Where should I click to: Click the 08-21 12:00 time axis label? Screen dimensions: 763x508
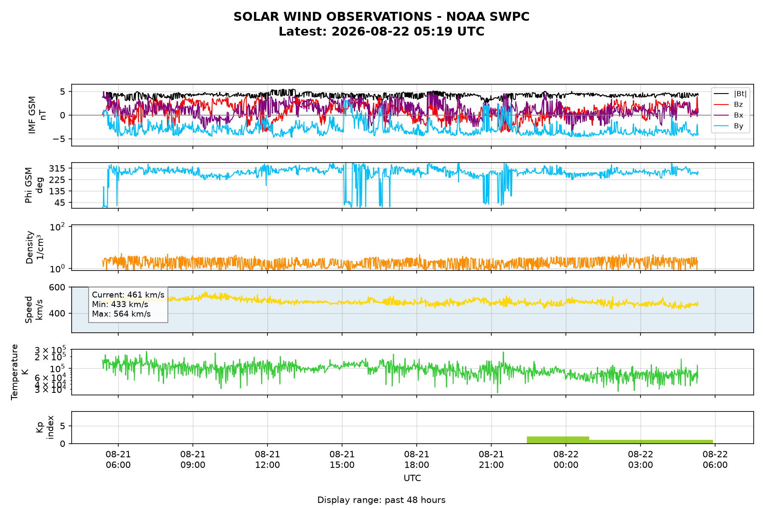tap(267, 460)
